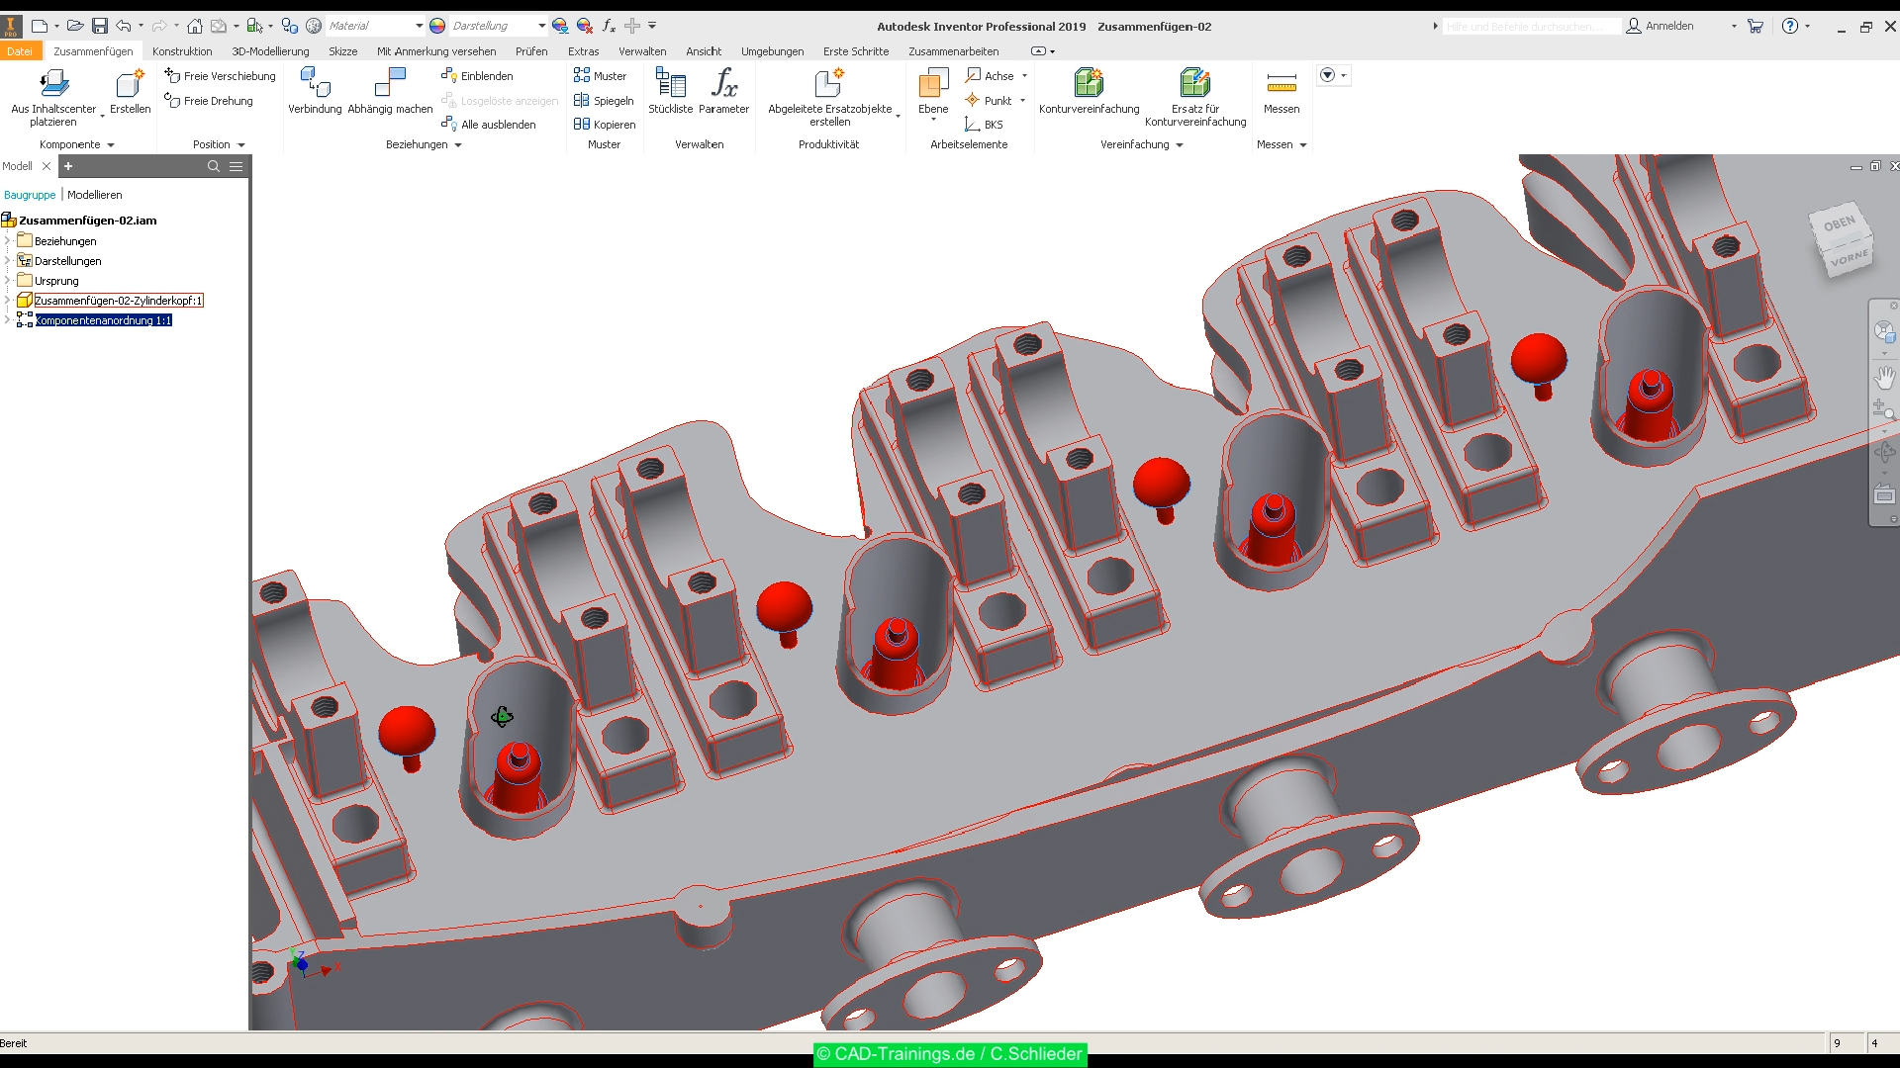Expand Zusammenfügen-02-Zylinderkopf:1 in the tree
Viewport: 1900px width, 1068px height.
[7, 301]
